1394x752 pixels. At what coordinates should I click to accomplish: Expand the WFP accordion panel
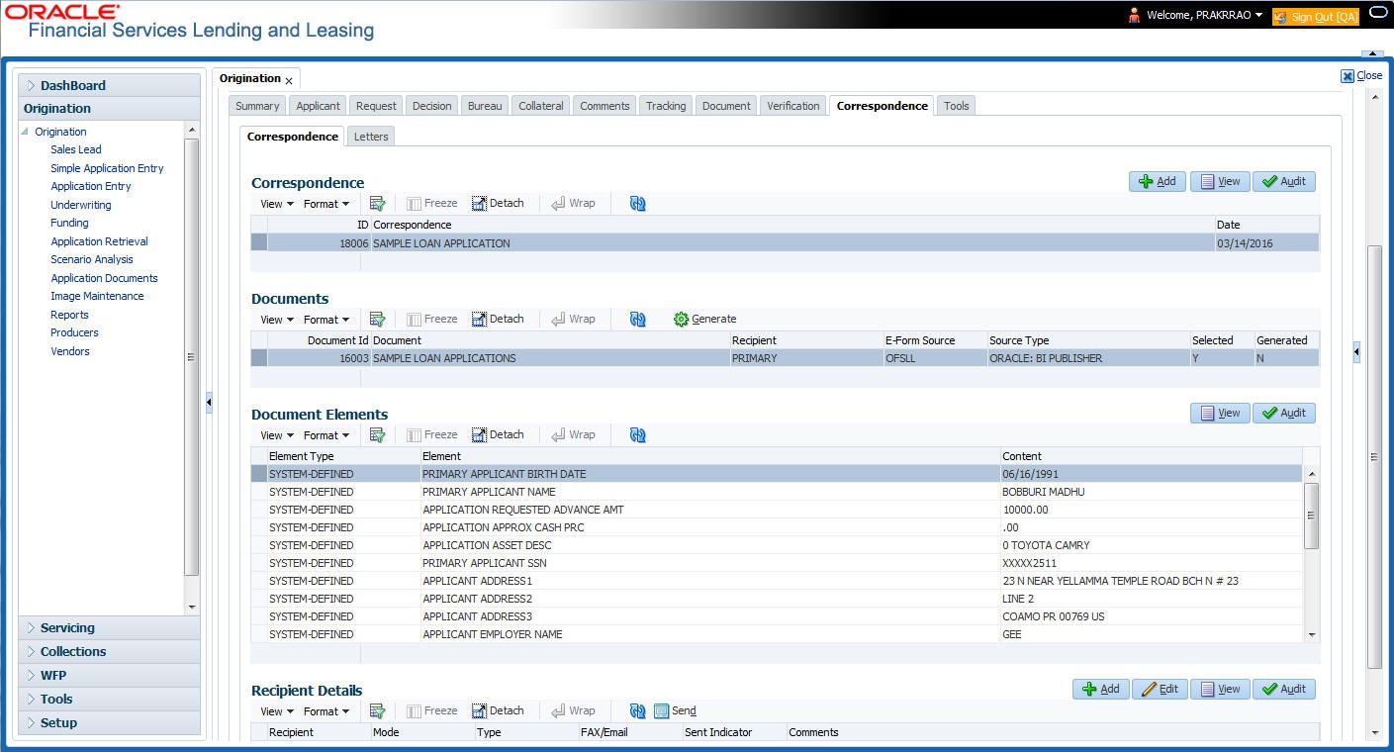(x=109, y=675)
